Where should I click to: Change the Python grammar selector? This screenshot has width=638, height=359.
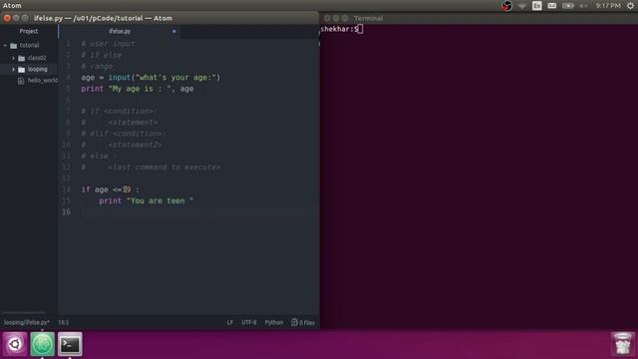click(x=274, y=322)
